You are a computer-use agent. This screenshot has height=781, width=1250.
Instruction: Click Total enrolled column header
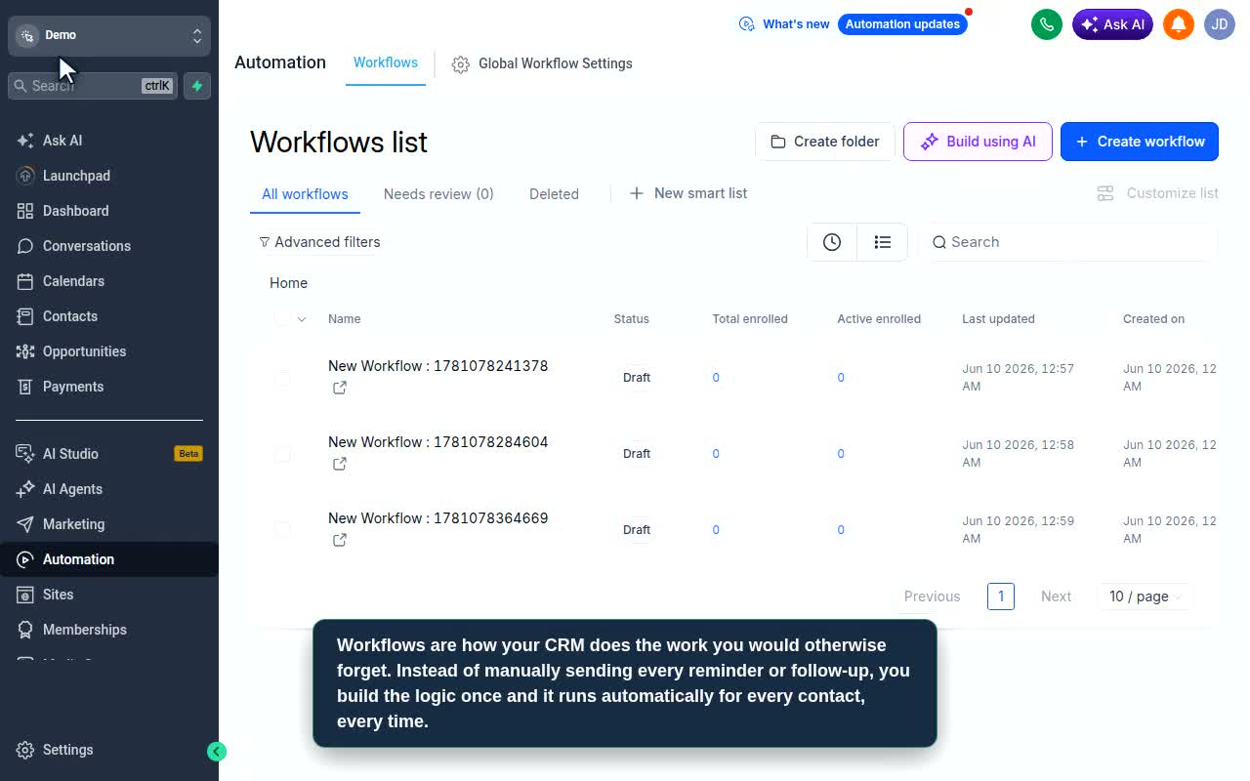coord(749,319)
